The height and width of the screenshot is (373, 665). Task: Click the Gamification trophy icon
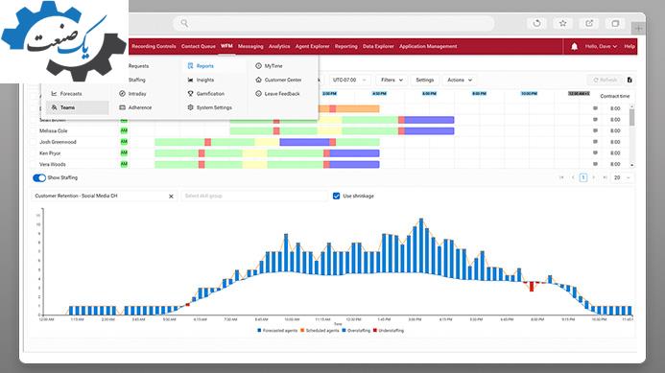[190, 94]
